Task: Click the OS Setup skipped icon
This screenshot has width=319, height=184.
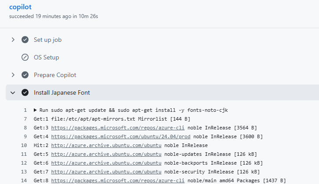Action: point(25,57)
